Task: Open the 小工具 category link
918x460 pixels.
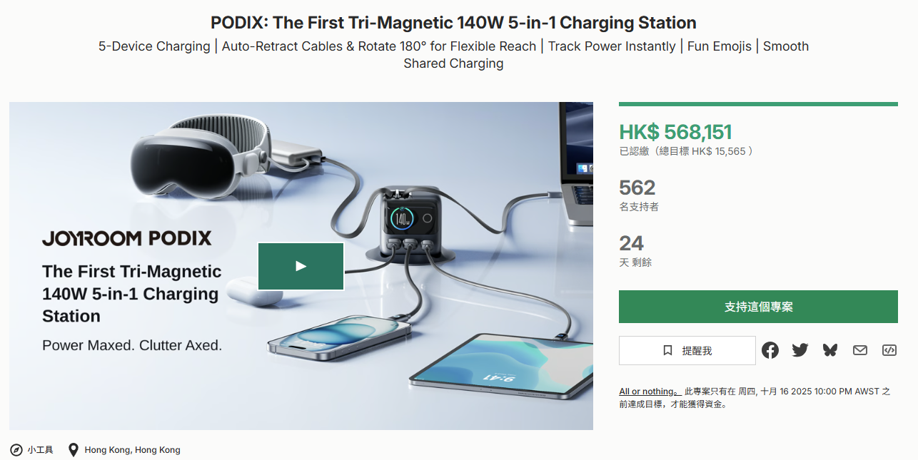Action: click(40, 450)
